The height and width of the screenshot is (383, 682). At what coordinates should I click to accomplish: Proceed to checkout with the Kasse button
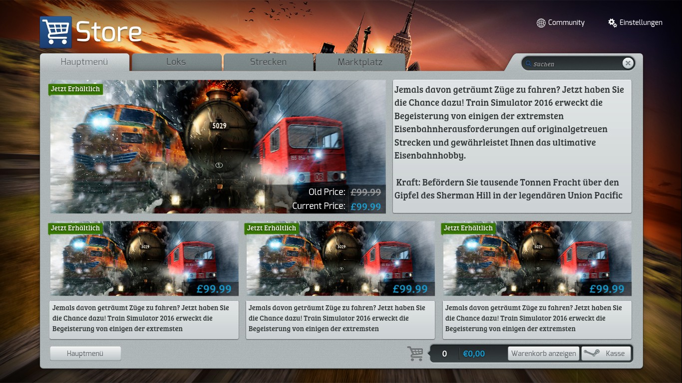pyautogui.click(x=606, y=354)
